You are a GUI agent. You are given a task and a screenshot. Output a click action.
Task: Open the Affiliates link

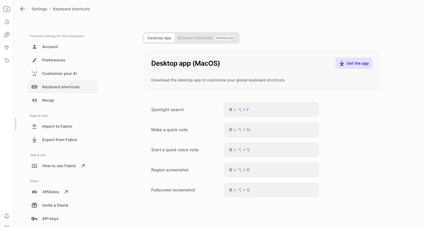[63, 192]
